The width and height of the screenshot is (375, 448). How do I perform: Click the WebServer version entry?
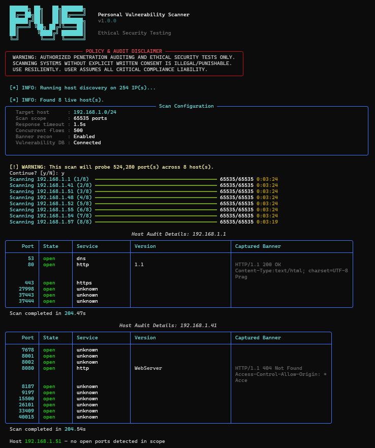(148, 368)
